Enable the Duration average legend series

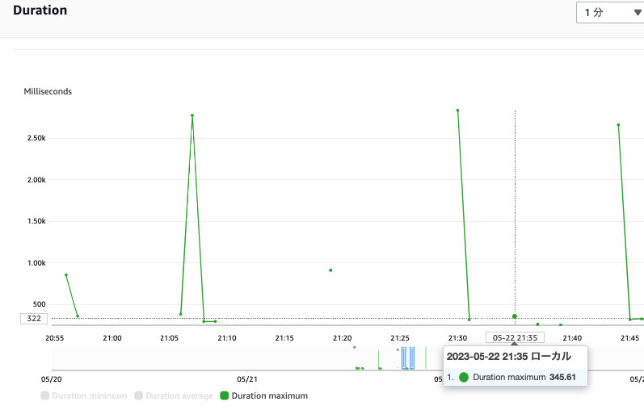coord(173,395)
